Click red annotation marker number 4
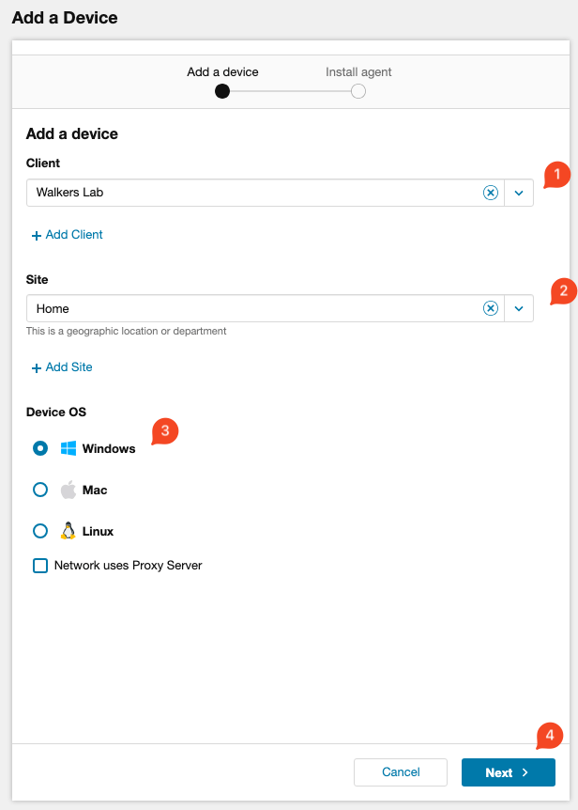 coord(550,735)
